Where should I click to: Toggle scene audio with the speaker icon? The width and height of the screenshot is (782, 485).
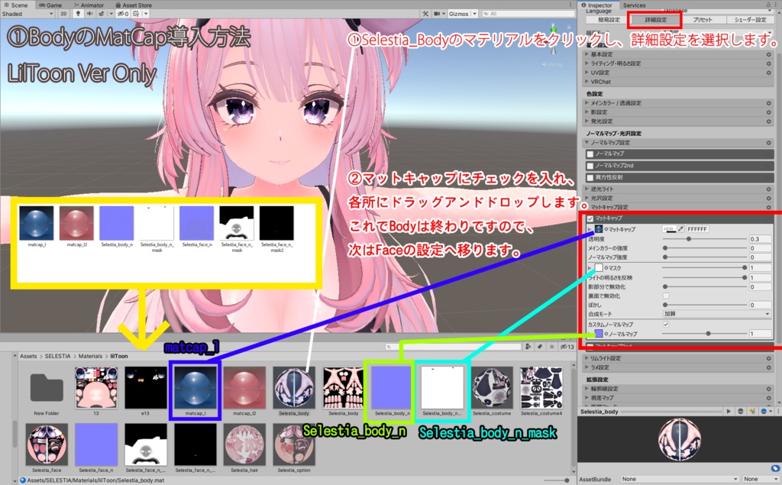(x=91, y=14)
